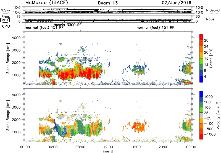Click the '-1000' tick on the velocity colorbar
221x153 pixels.
coord(210,134)
